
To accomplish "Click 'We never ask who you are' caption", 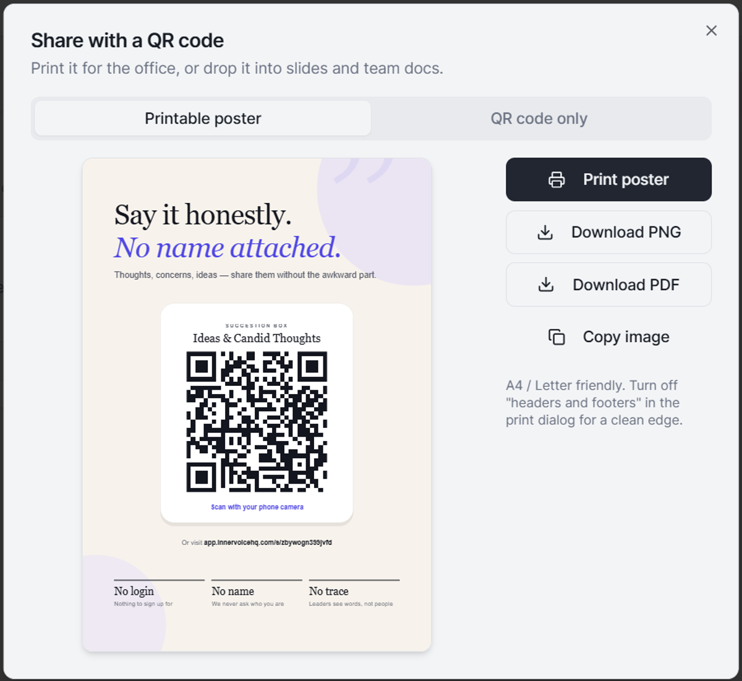I will pyautogui.click(x=248, y=604).
